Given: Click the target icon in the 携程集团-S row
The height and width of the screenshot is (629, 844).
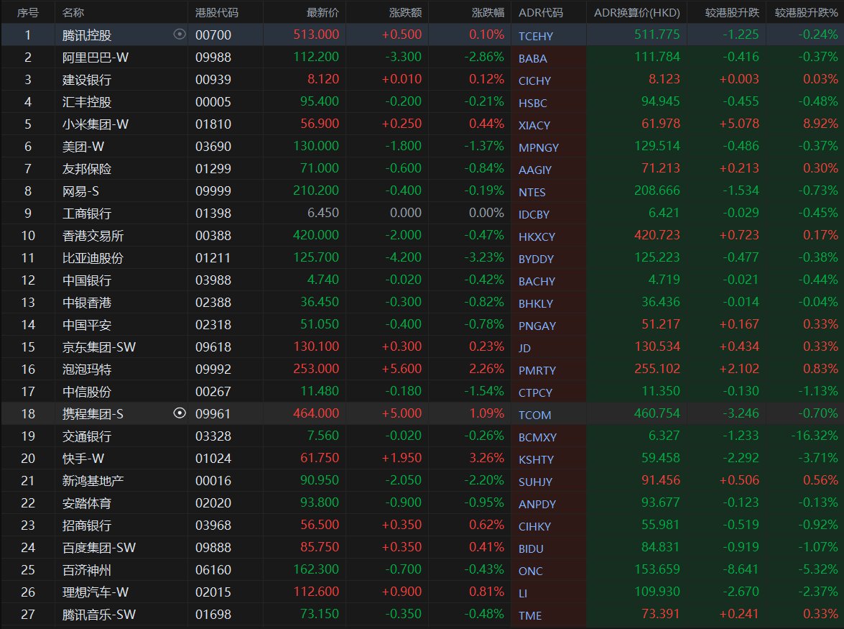Looking at the screenshot, I should [x=180, y=413].
